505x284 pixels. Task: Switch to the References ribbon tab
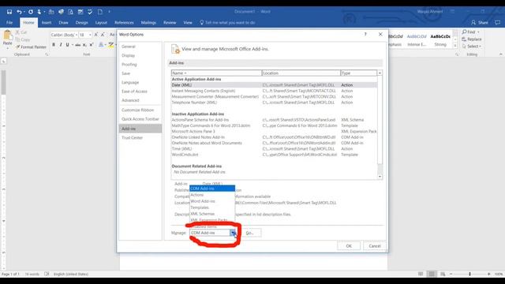pyautogui.click(x=124, y=23)
